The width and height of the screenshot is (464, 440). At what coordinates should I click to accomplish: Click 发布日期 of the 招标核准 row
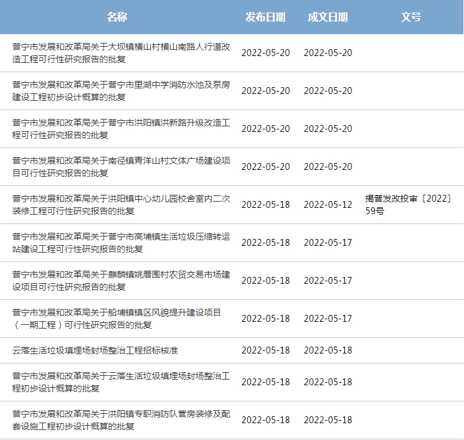point(265,350)
